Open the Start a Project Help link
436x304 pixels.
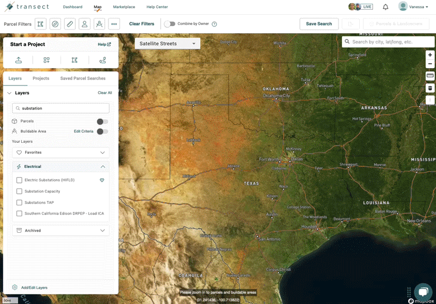pos(104,45)
